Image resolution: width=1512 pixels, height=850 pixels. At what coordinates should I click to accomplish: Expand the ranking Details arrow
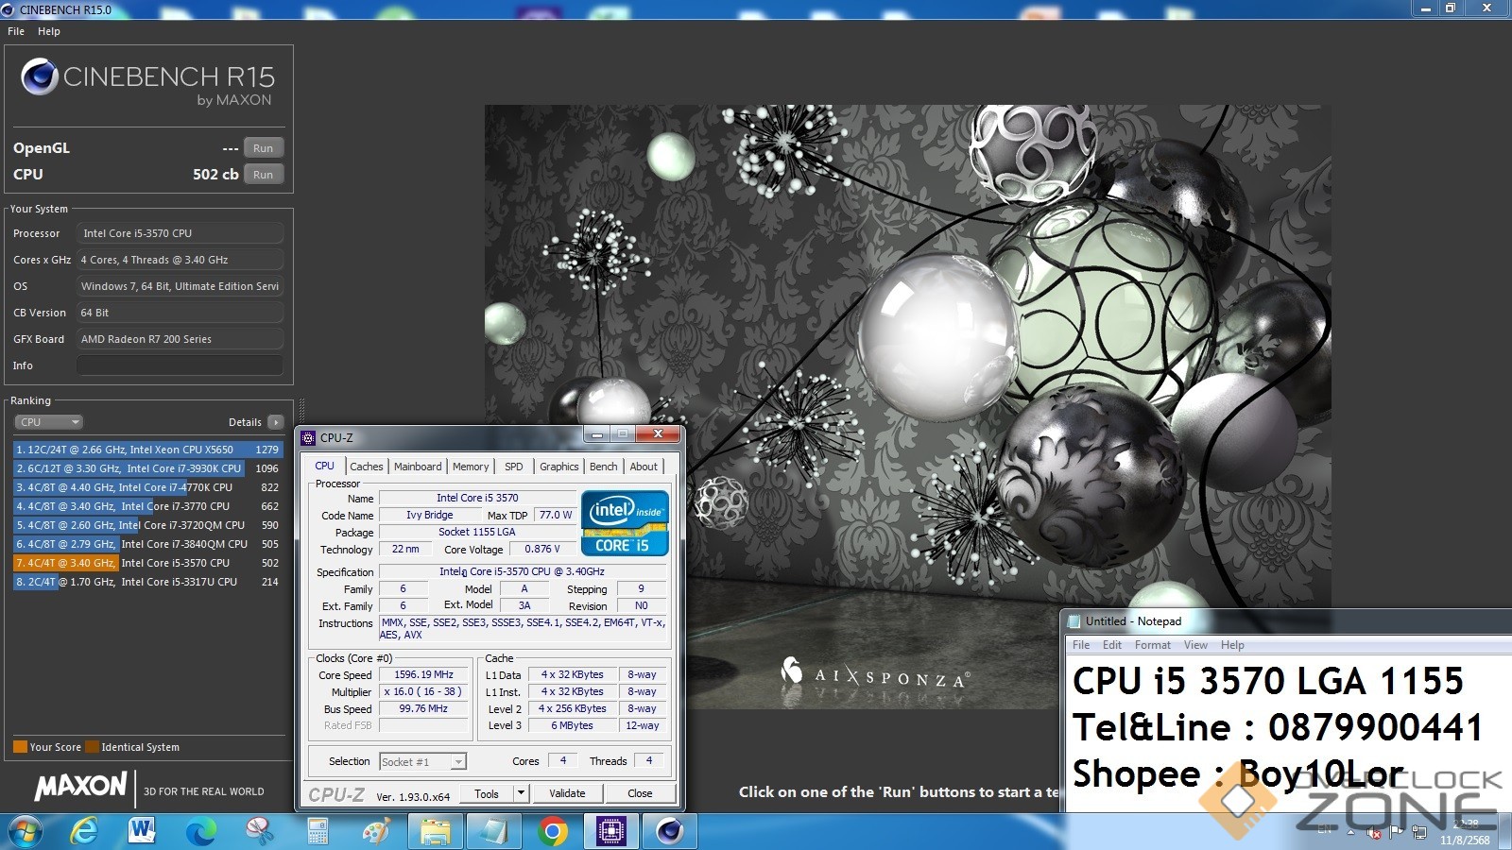(x=275, y=422)
